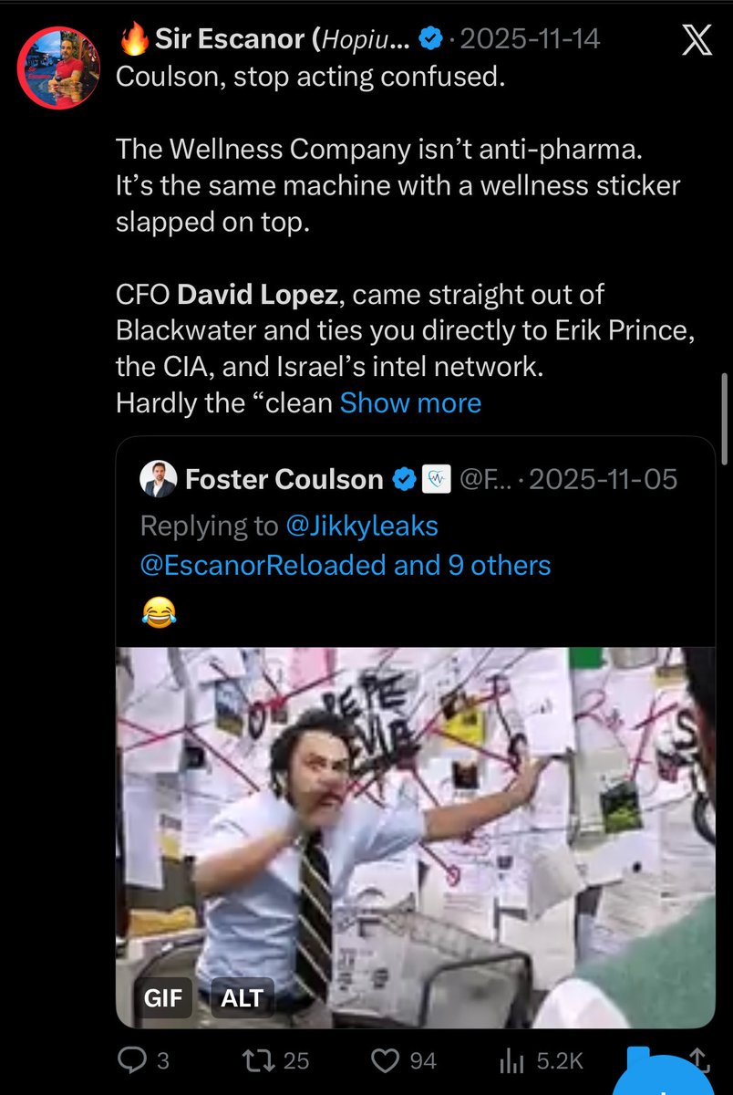The width and height of the screenshot is (733, 1095).
Task: Click the ALT description badge
Action: click(242, 997)
